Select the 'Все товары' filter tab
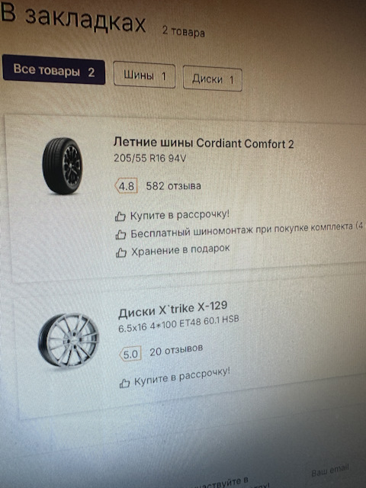The image size is (366, 488). 53,69
